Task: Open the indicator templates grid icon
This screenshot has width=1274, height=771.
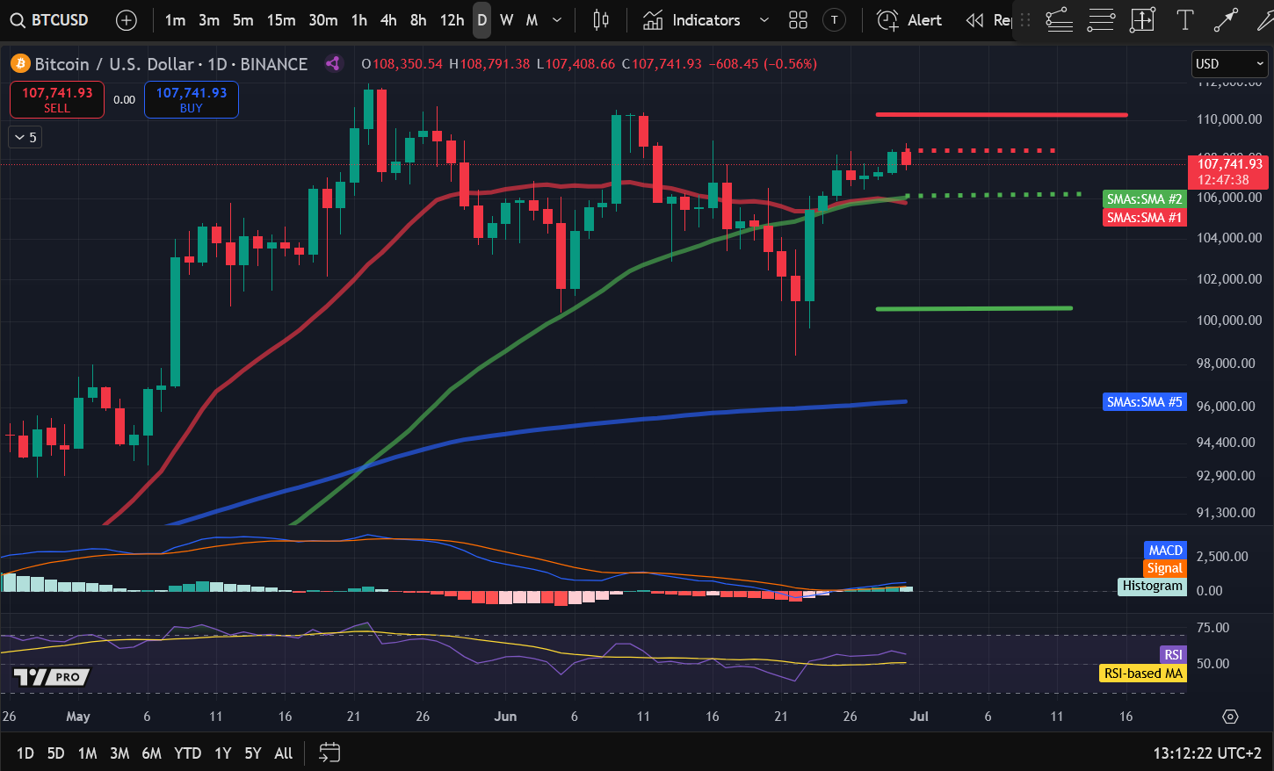Action: (x=798, y=19)
